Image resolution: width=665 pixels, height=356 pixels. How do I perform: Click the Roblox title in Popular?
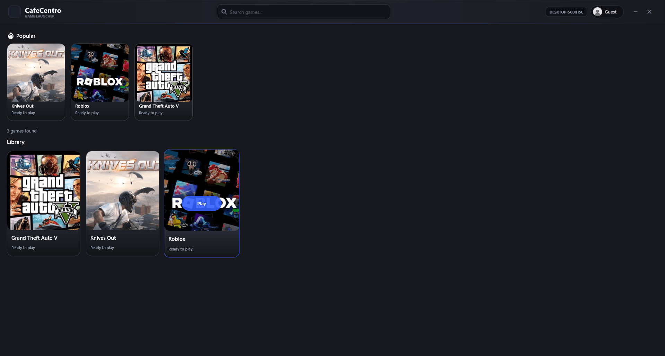coord(82,106)
